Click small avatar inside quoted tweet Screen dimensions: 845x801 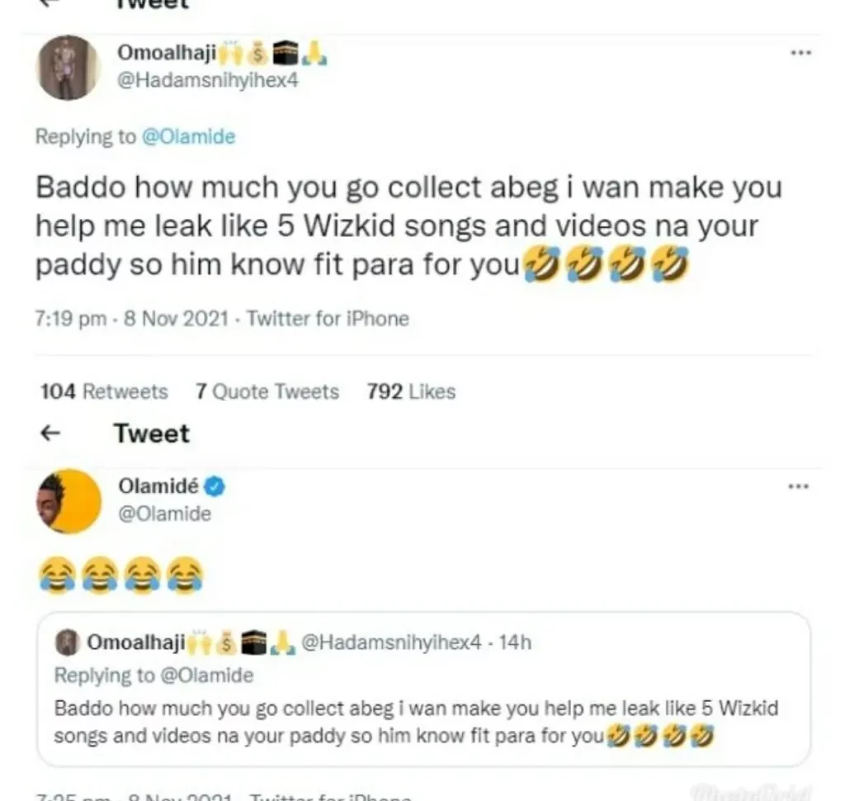70,642
